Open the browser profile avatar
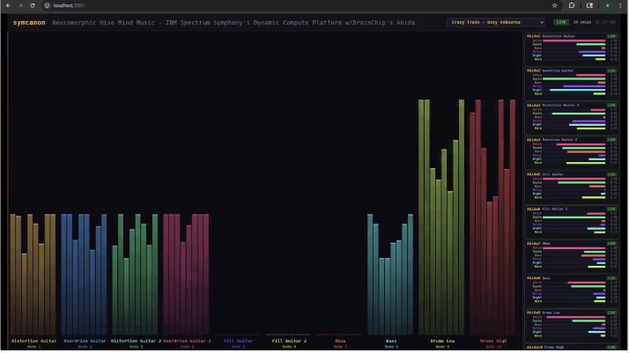 607,5
